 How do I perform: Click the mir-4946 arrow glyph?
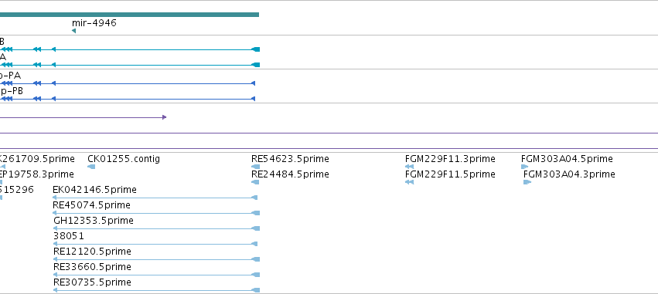click(x=74, y=31)
